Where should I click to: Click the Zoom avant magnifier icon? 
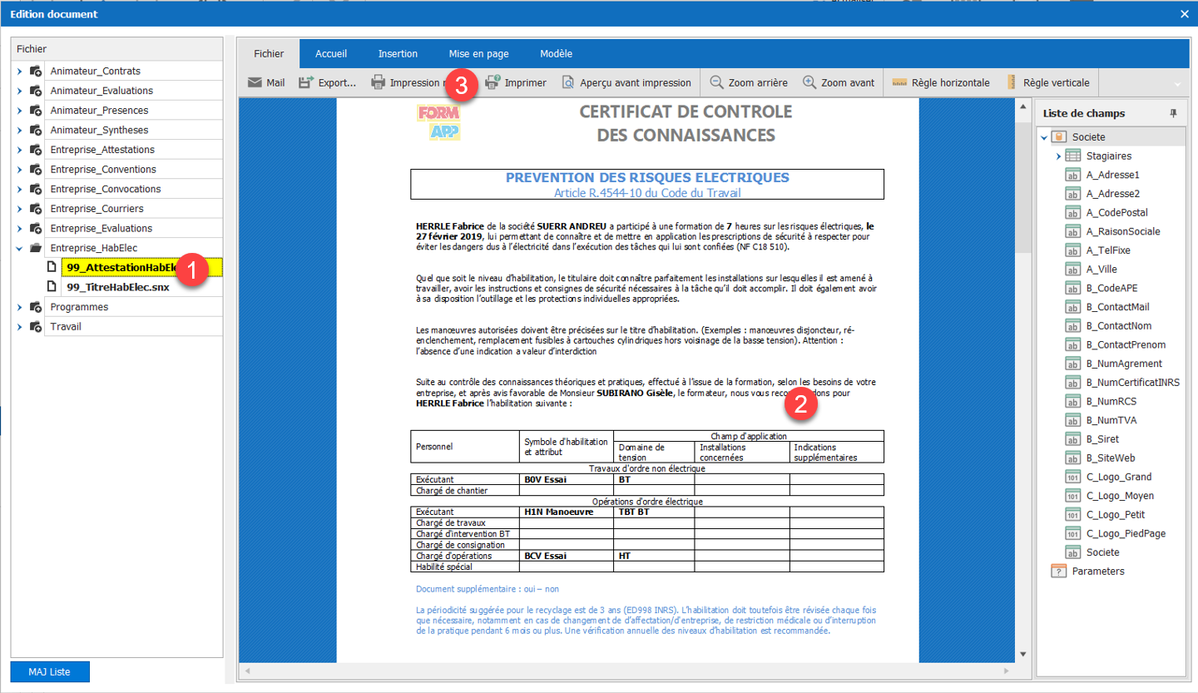click(x=809, y=82)
